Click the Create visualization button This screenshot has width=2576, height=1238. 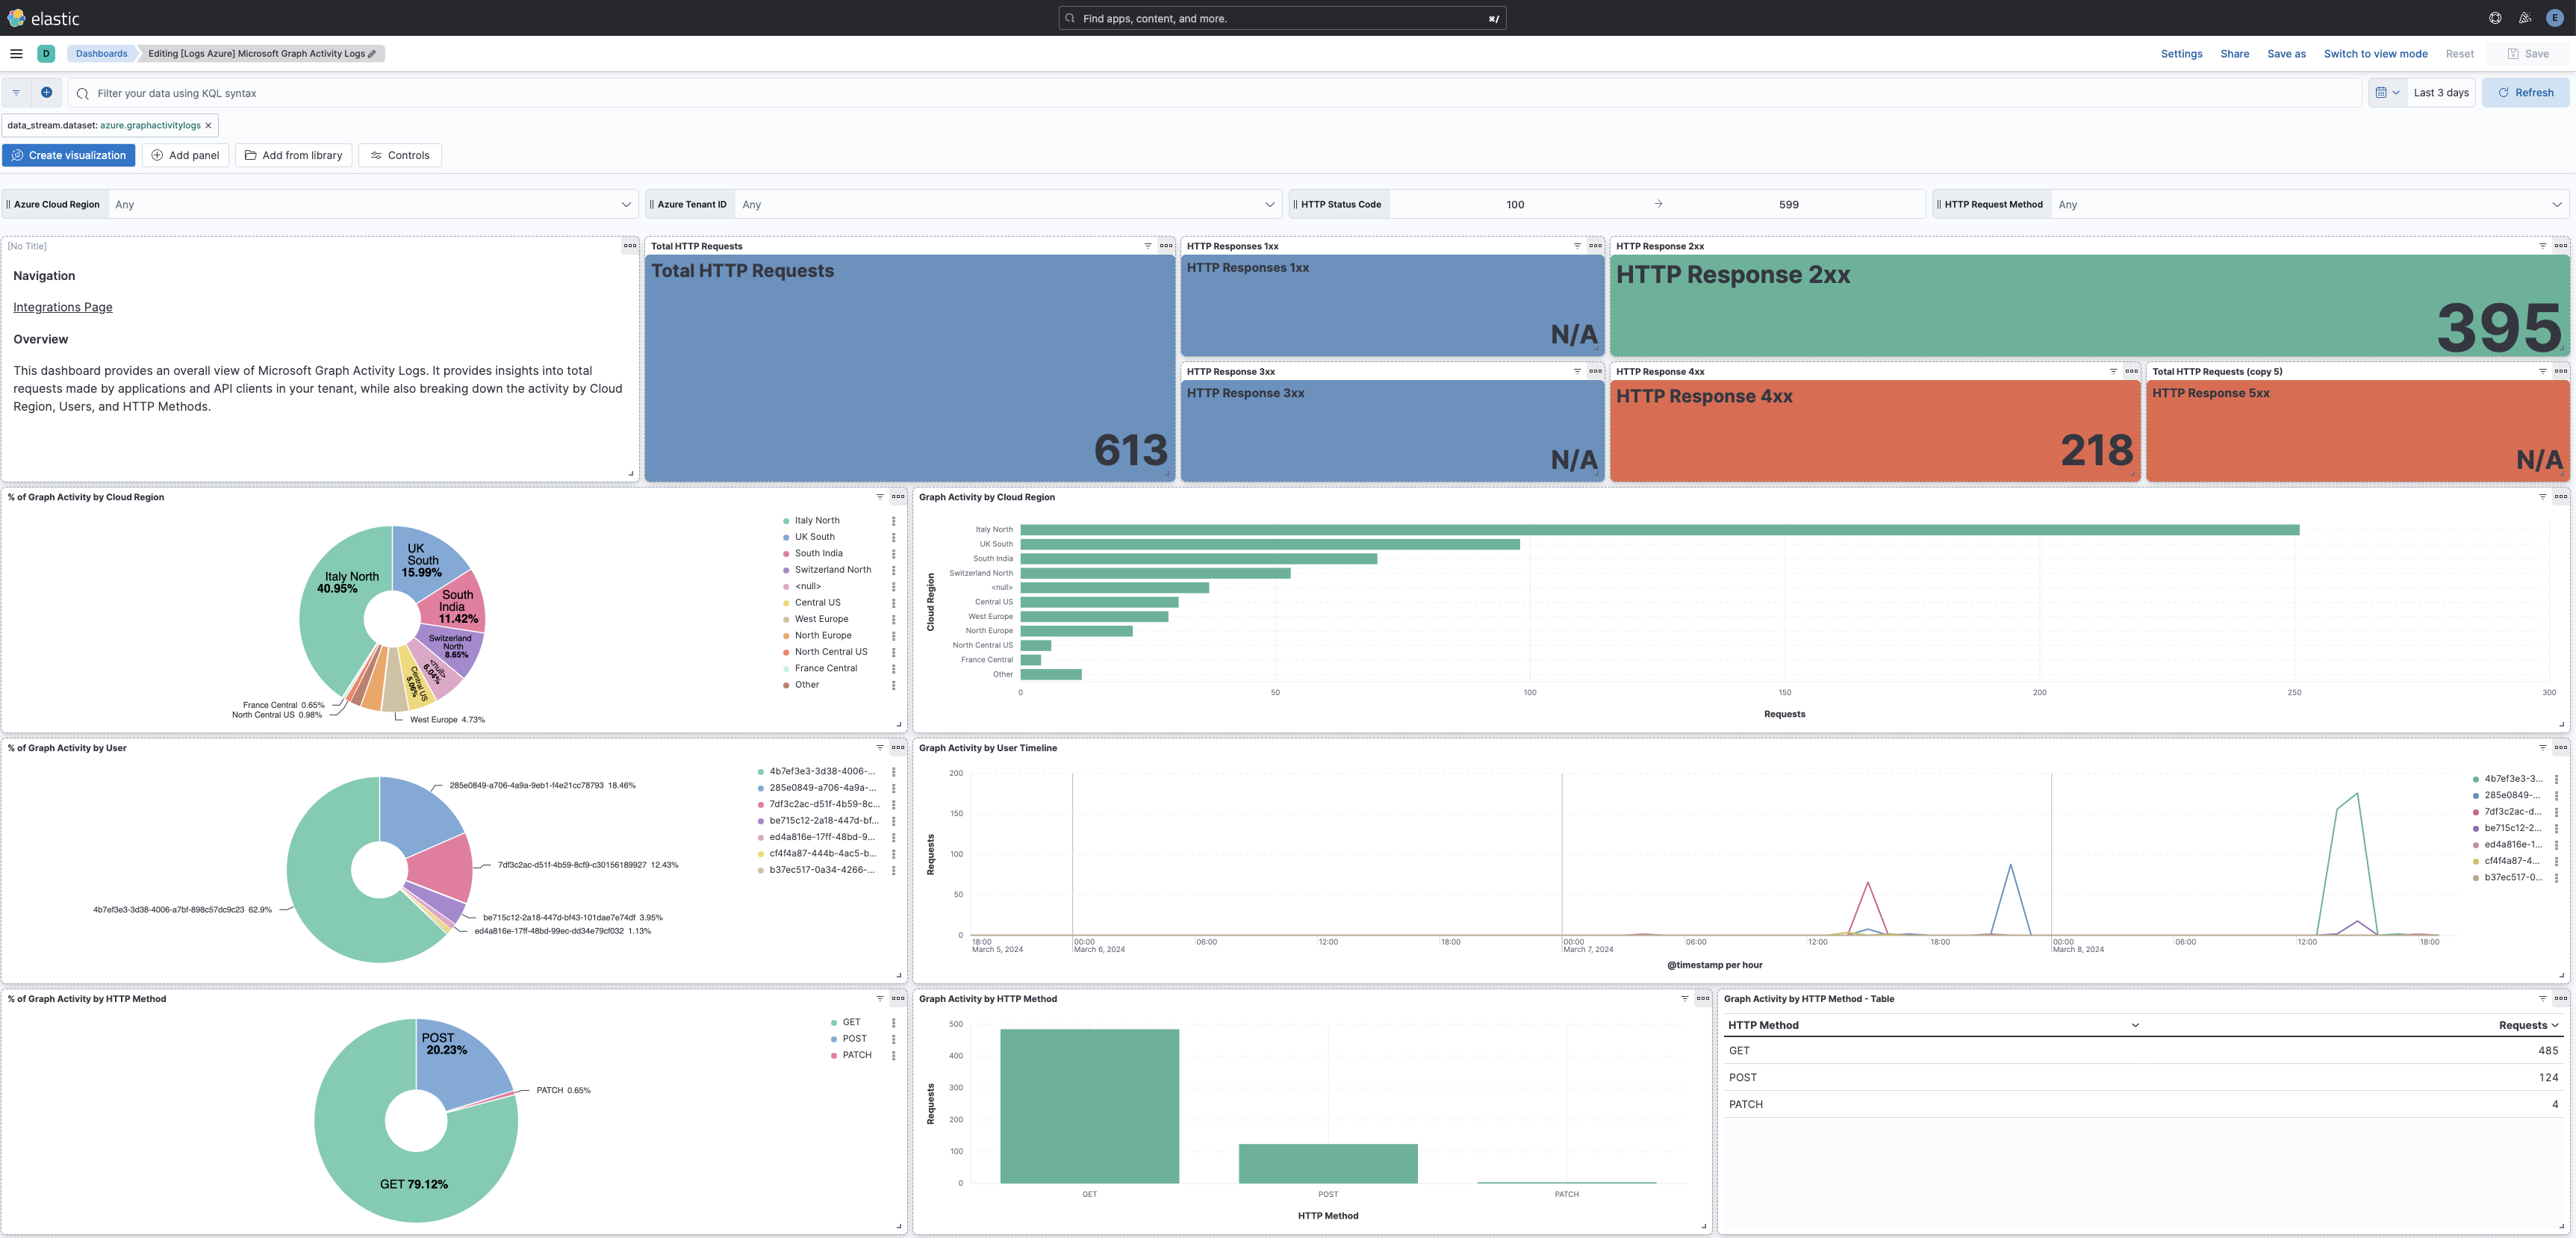68,155
